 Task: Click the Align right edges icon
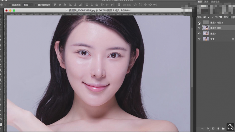[80, 5]
